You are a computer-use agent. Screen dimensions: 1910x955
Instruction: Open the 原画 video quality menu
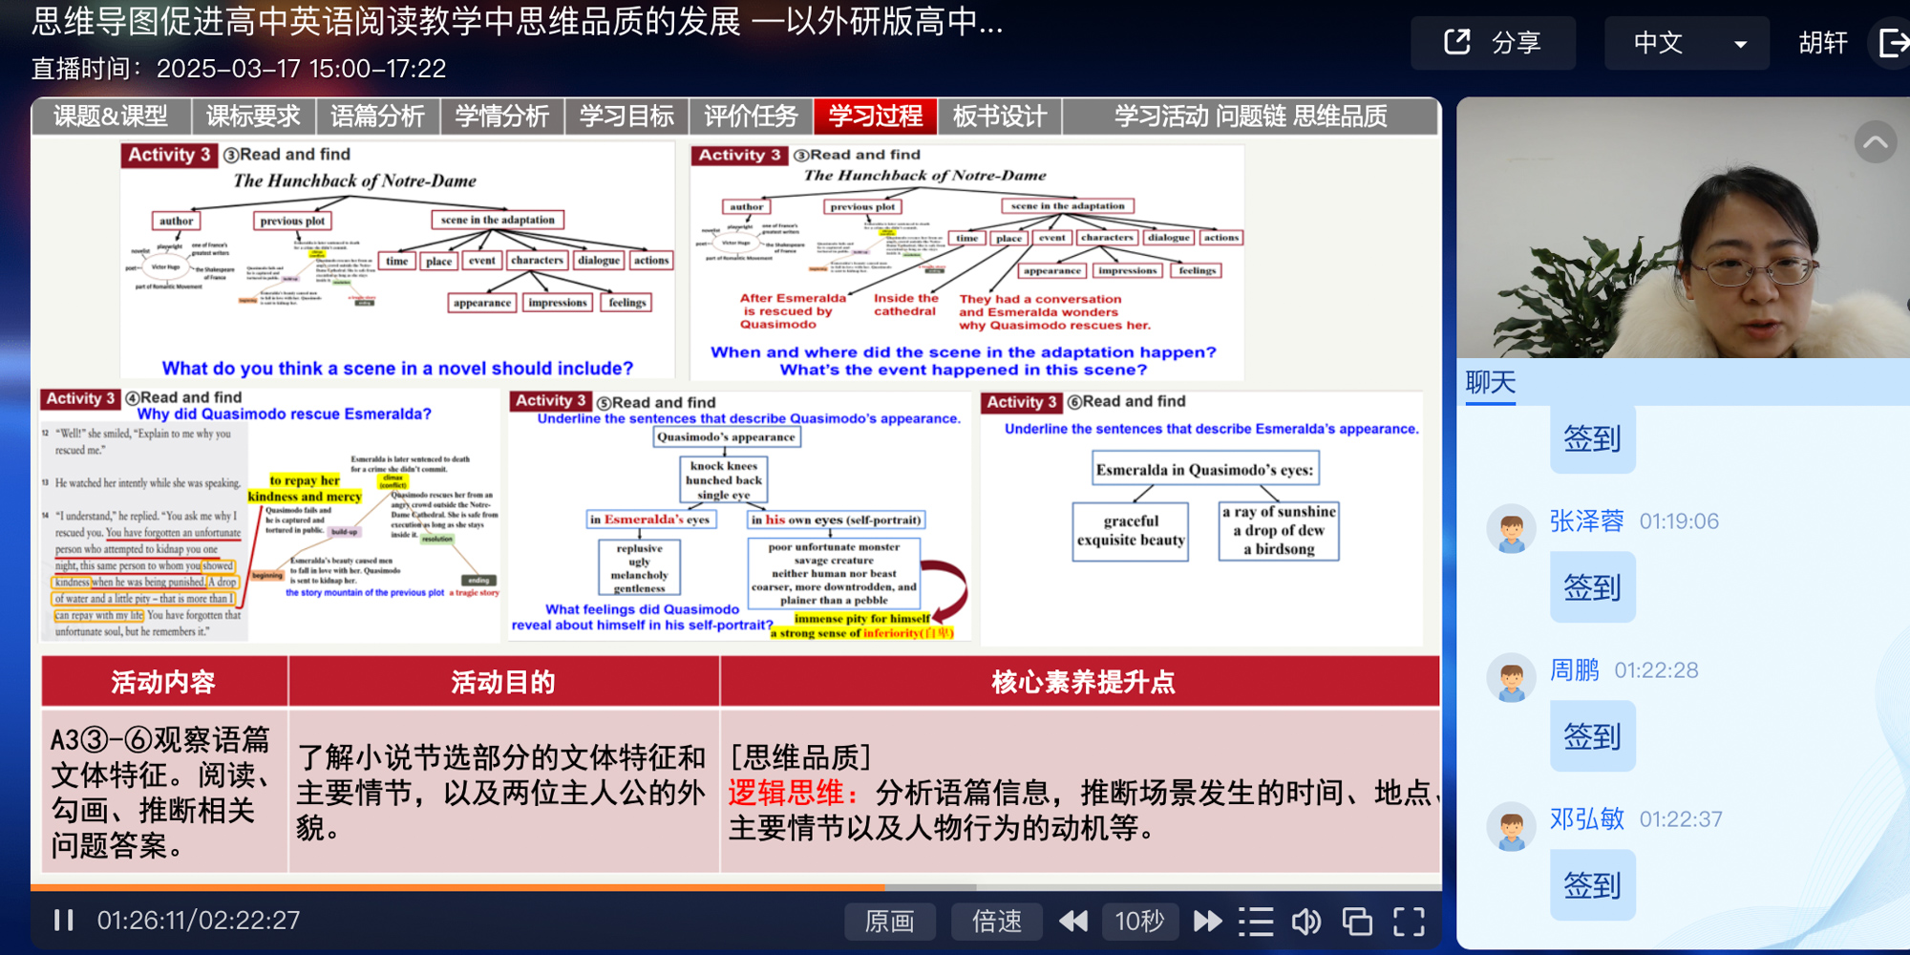pos(889,921)
